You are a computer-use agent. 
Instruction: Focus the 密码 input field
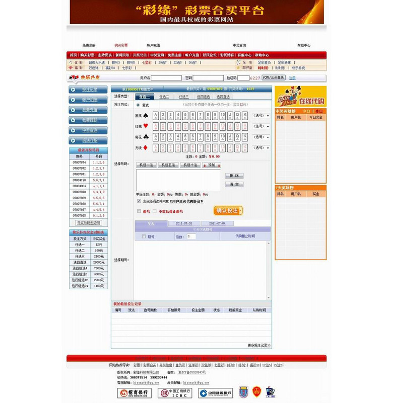[x=208, y=78]
